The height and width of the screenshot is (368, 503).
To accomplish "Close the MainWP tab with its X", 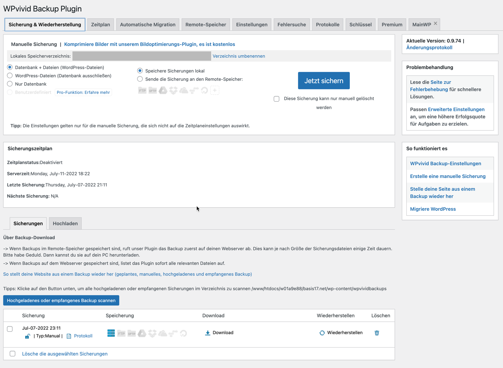I will coord(435,23).
